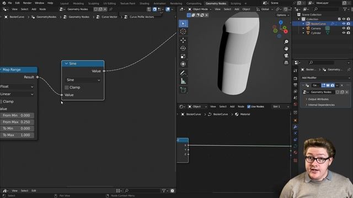353x198 pixels.
Task: Toggle Collection visibility eye in outliner
Action: click(x=344, y=19)
